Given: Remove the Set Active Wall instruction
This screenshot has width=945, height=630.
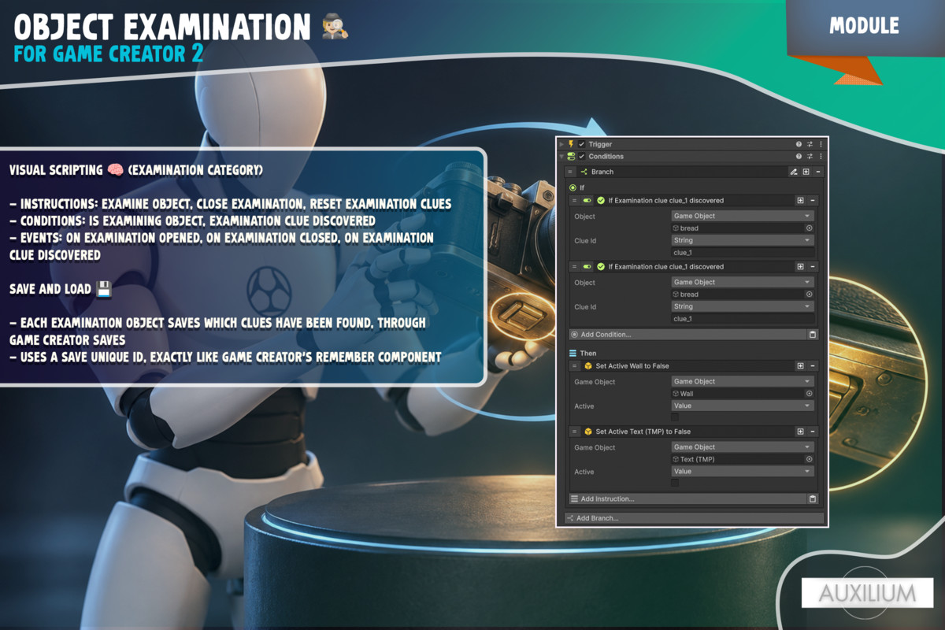Looking at the screenshot, I should (813, 365).
